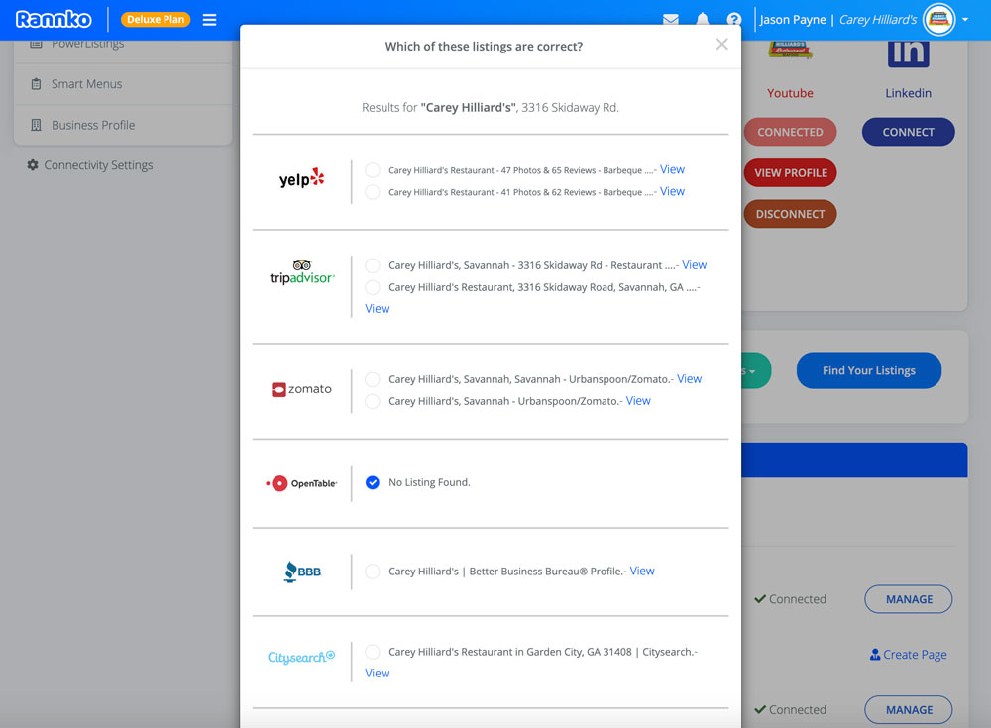View the BBB profile listing
This screenshot has height=728, width=991.
(642, 571)
